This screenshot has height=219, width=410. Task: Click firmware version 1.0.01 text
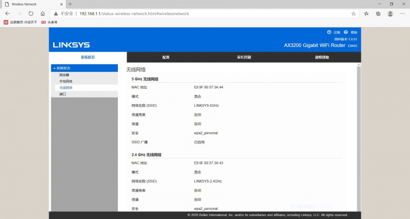point(345,39)
